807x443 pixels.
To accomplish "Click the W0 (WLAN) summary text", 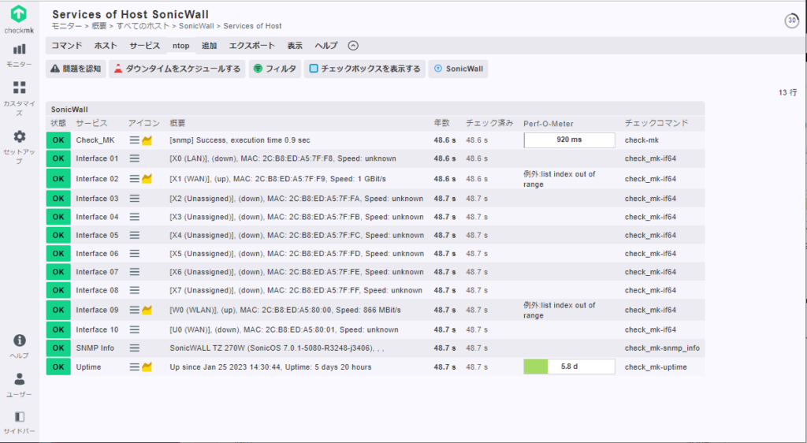I will click(285, 310).
